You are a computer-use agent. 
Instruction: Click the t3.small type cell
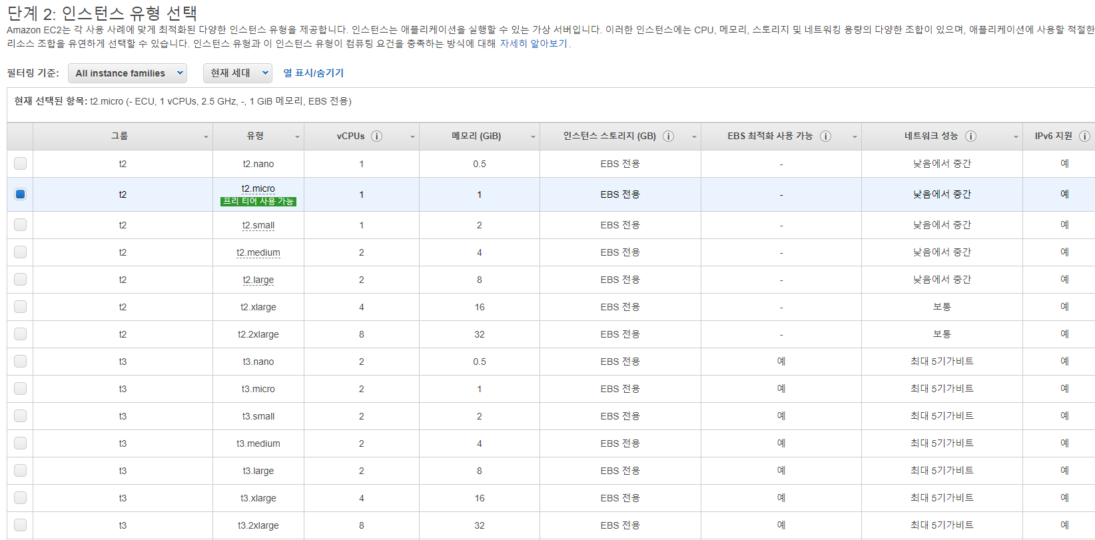pos(258,416)
